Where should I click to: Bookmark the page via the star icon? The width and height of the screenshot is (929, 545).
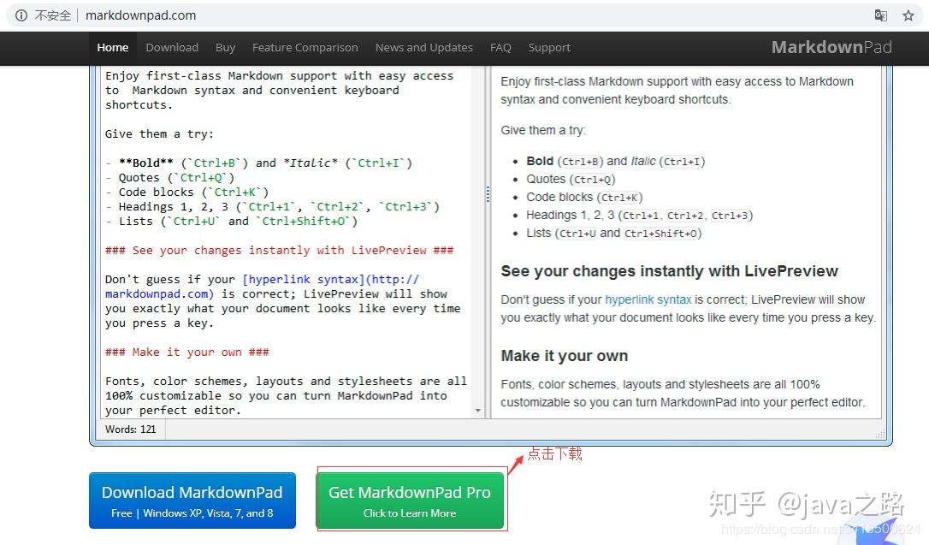click(908, 15)
